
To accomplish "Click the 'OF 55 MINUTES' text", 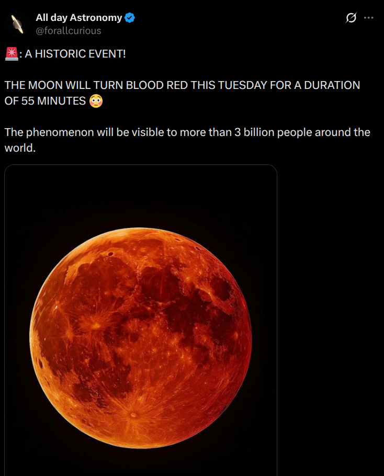I will 45,101.
